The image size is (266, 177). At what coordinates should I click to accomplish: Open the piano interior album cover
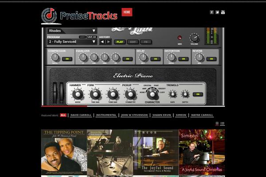click(x=110, y=152)
